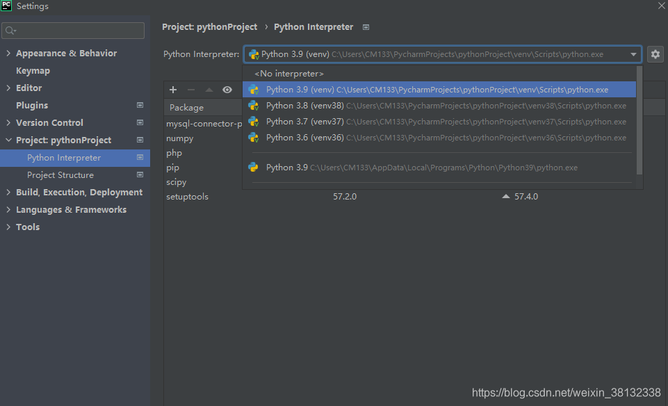The width and height of the screenshot is (668, 406).
Task: Click upgrade arrow beside setuptools 57.4.0
Action: 505,197
